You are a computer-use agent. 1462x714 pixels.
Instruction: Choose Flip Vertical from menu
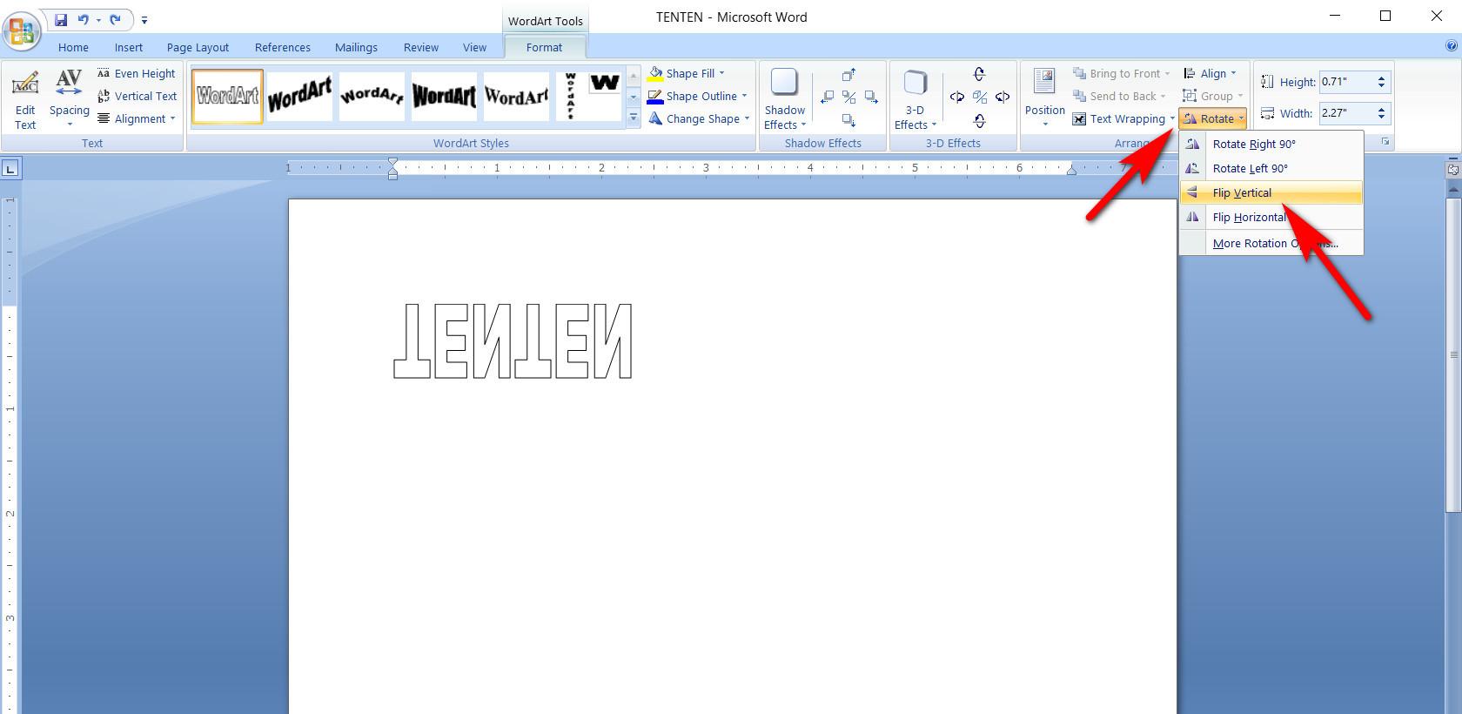tap(1271, 193)
